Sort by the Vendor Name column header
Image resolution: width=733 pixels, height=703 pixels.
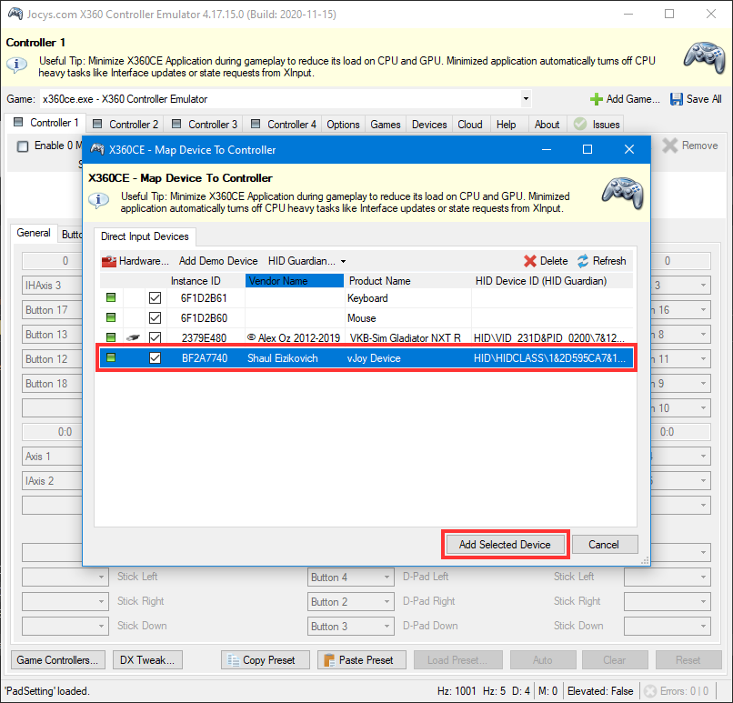click(x=294, y=281)
